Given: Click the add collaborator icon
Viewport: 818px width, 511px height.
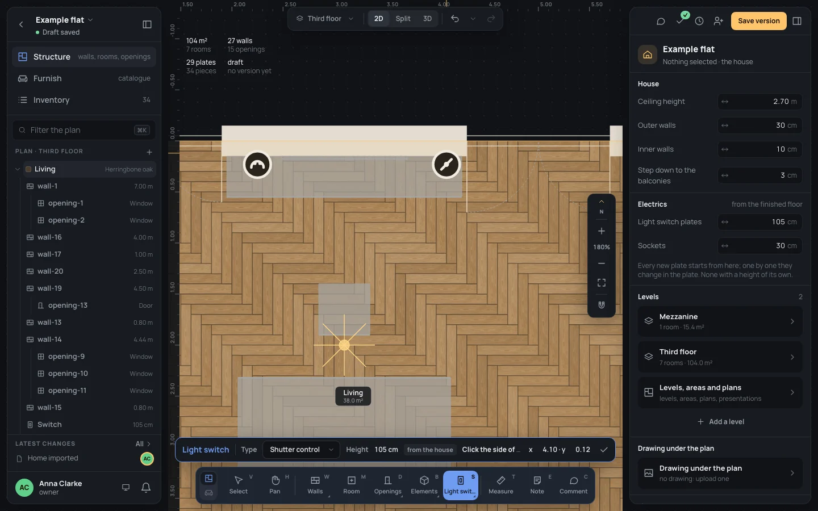Looking at the screenshot, I should tap(719, 21).
